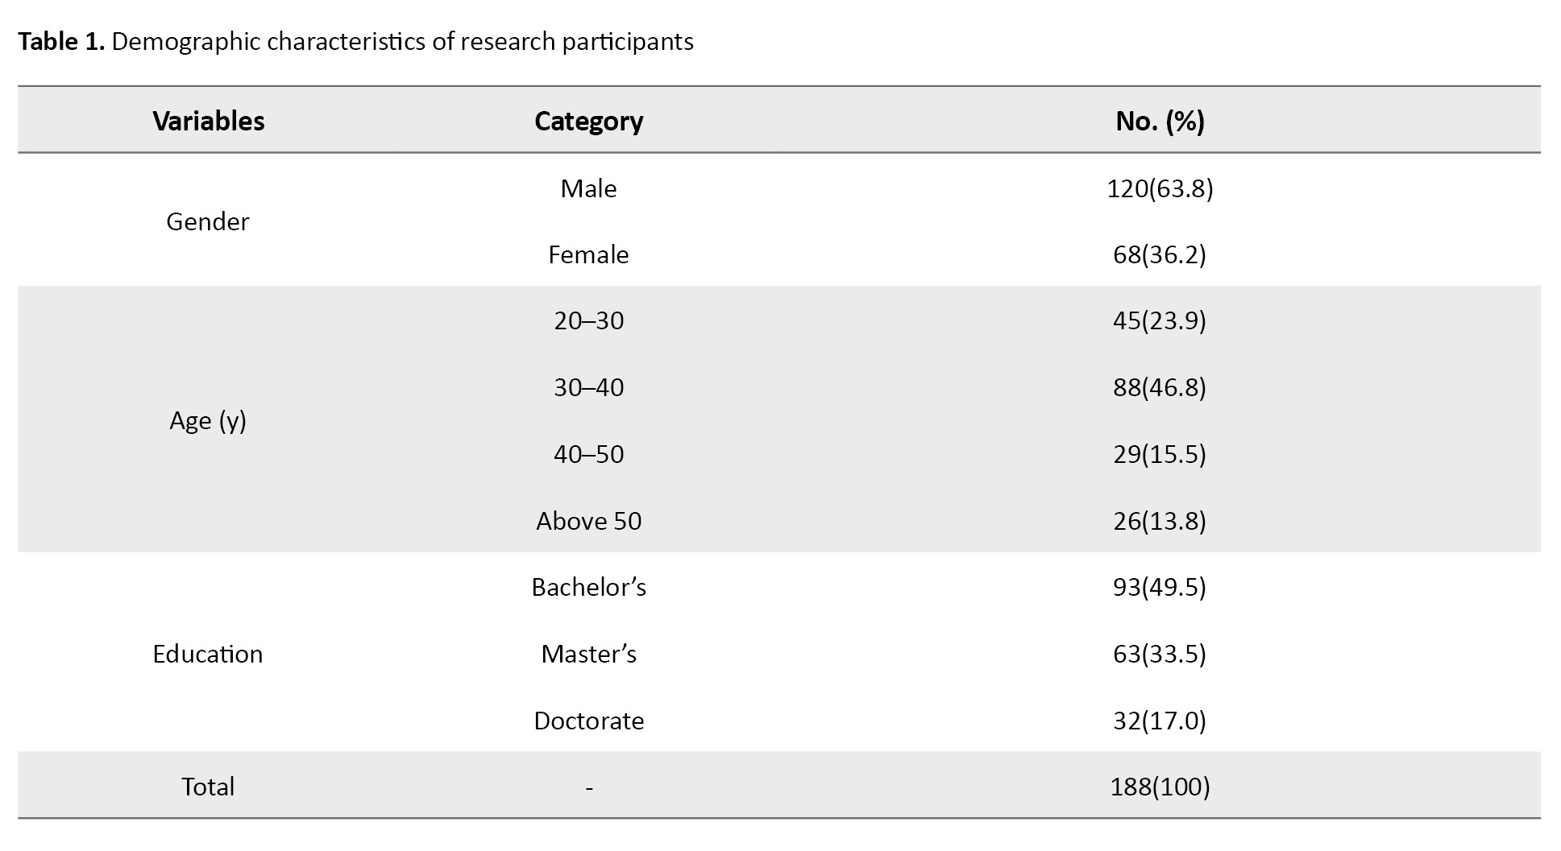Image resolution: width=1561 pixels, height=851 pixels.
Task: Select the Master's category cell
Action: pyautogui.click(x=588, y=654)
